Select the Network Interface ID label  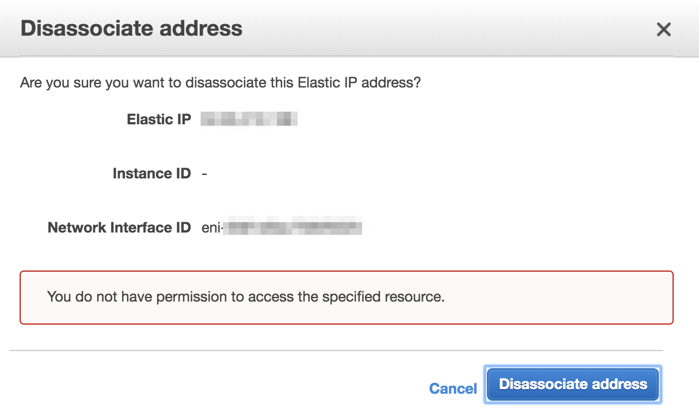coord(119,227)
